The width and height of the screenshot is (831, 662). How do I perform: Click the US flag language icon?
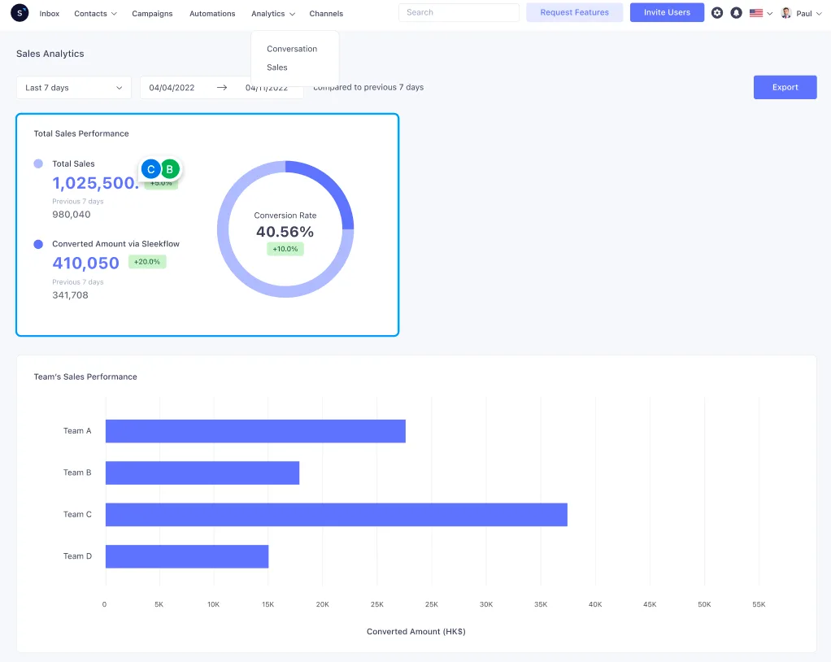(756, 12)
